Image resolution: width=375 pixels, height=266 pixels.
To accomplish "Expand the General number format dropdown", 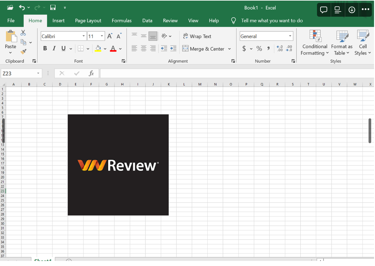I will pos(290,36).
